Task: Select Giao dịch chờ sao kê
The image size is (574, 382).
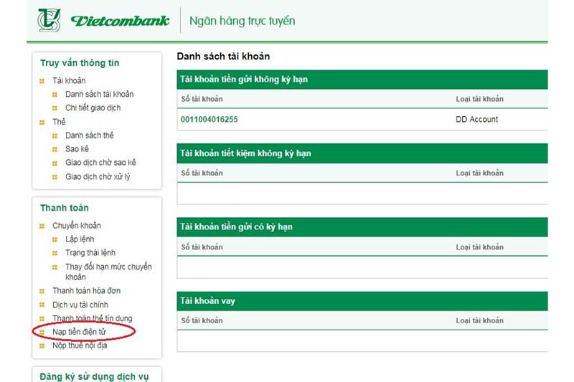Action: pyautogui.click(x=100, y=163)
